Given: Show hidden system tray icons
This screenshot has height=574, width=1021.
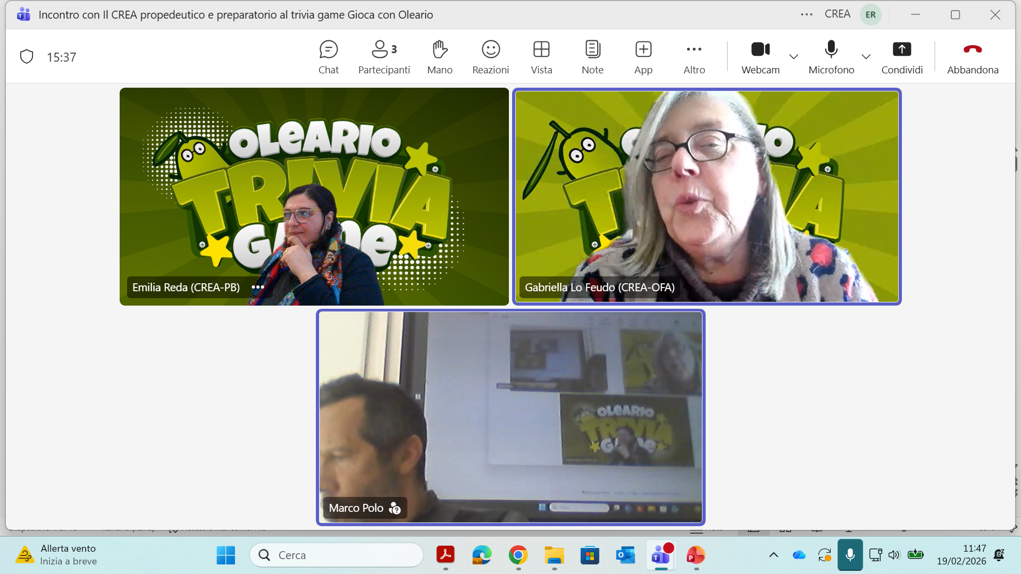Looking at the screenshot, I should [774, 555].
